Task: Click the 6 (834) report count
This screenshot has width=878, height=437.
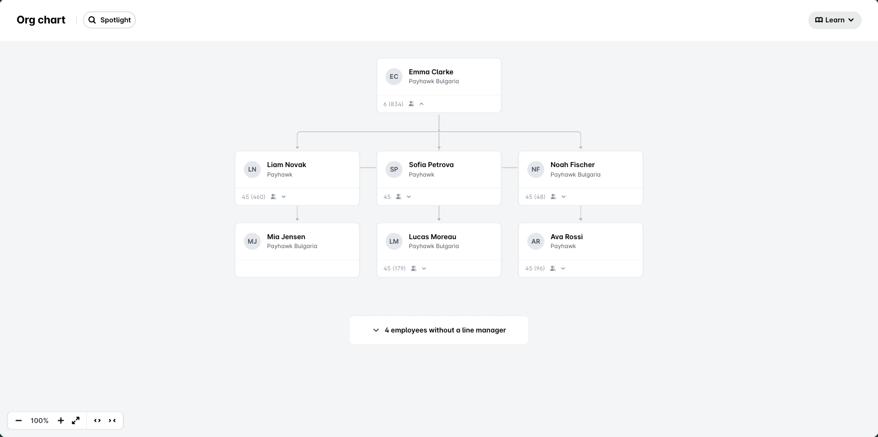Action: (x=394, y=104)
